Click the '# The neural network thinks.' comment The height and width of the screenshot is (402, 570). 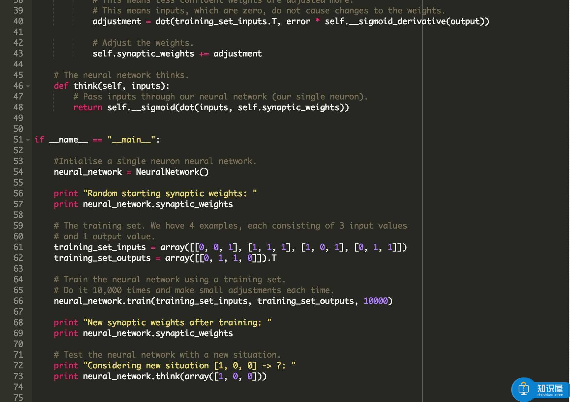(x=121, y=75)
